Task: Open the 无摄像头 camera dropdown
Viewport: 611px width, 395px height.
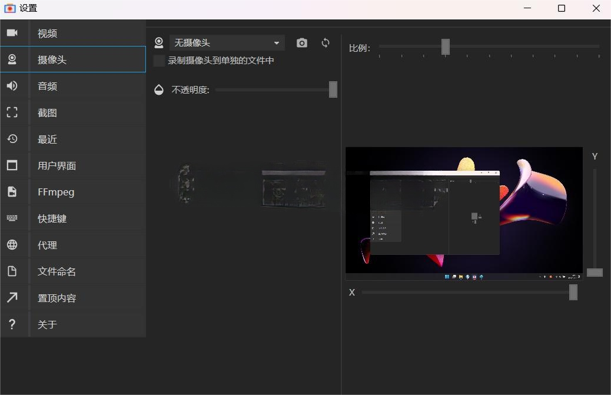Action: 227,43
